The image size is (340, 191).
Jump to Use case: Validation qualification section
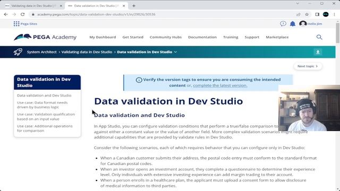point(46,117)
